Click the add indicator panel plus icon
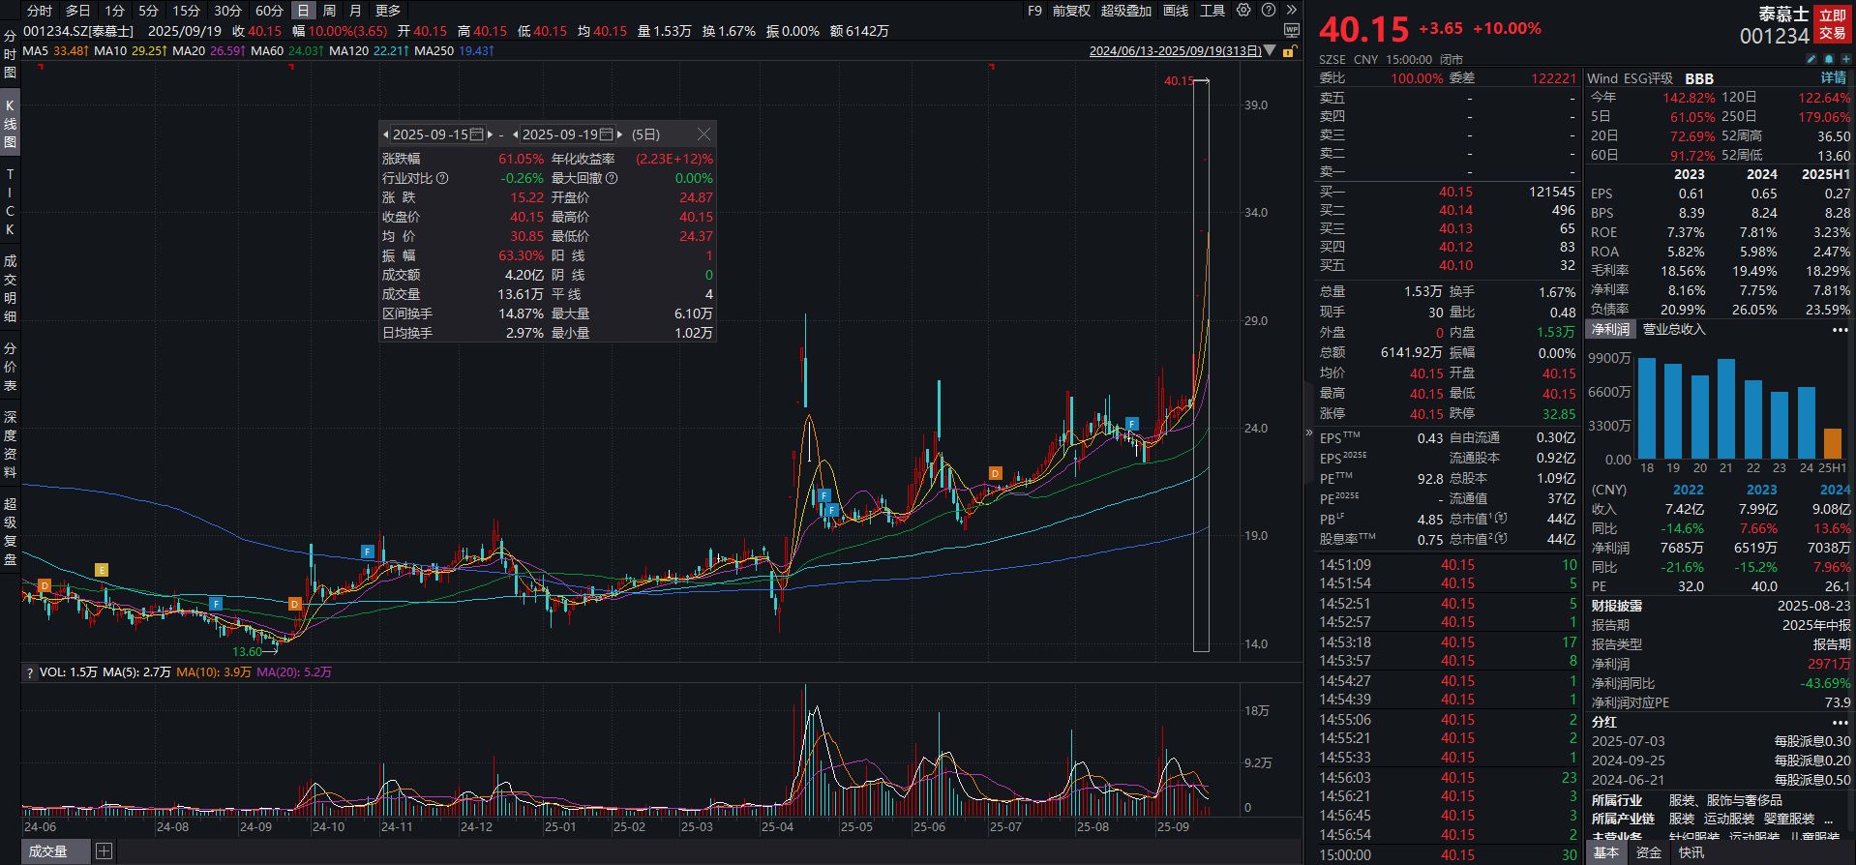The image size is (1856, 865). pos(104,851)
